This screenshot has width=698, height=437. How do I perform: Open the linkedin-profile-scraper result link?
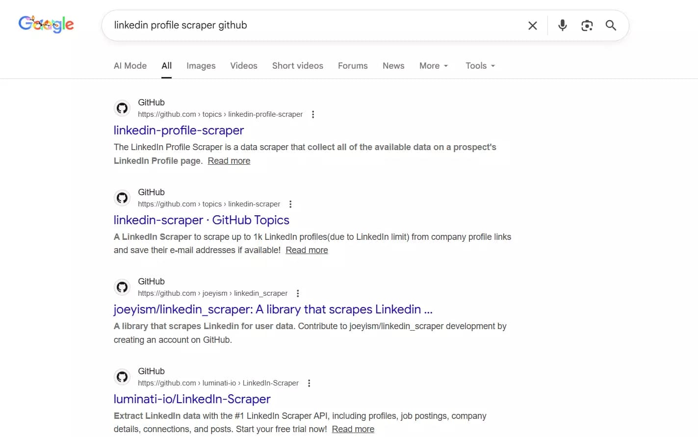tap(179, 130)
